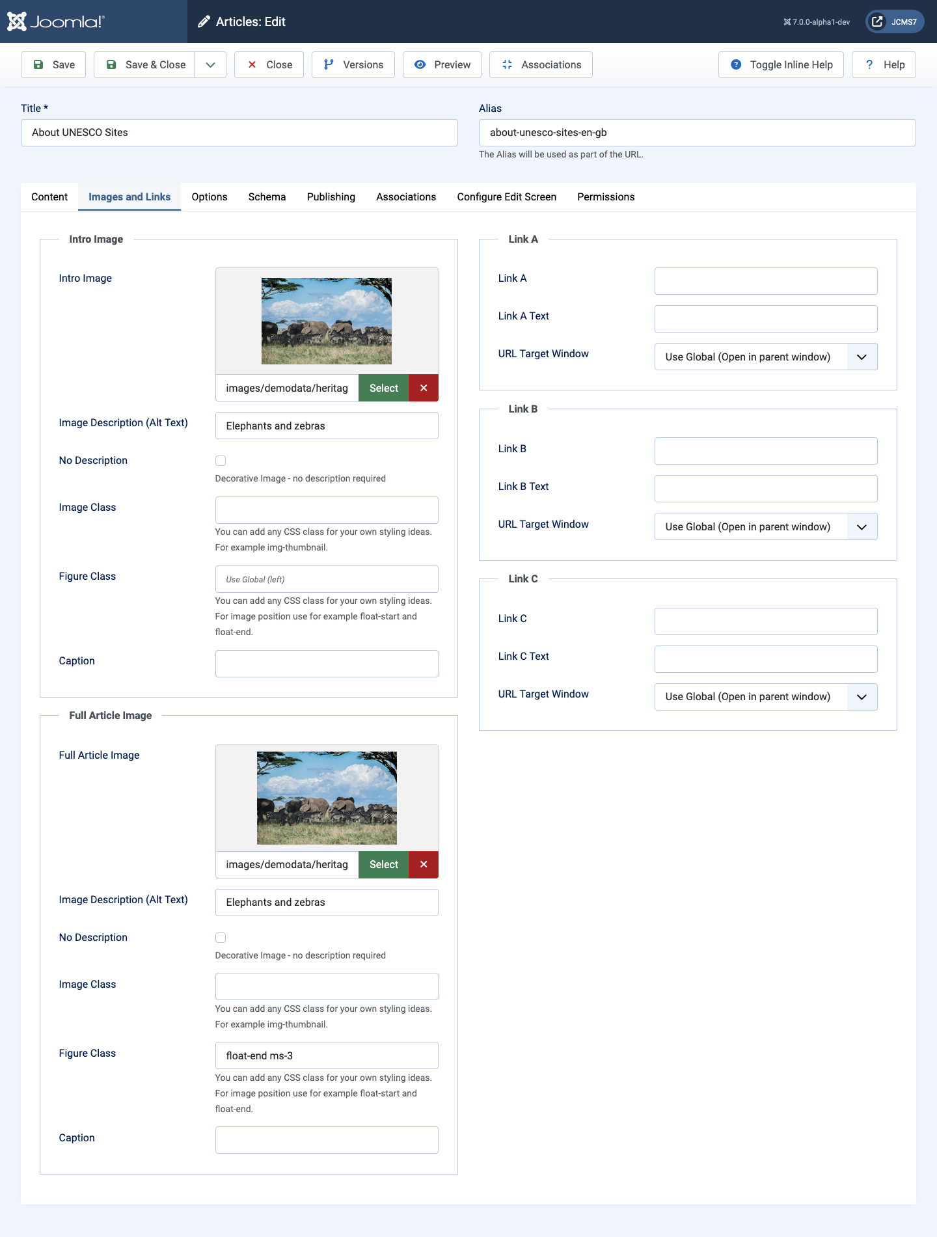Switch to the Options tab
Viewport: 937px width, 1237px height.
tap(210, 197)
